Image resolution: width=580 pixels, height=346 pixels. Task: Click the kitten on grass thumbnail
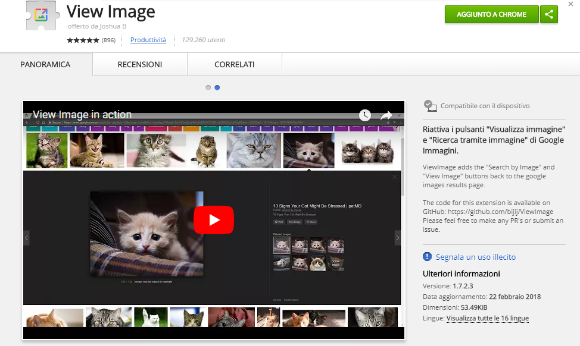click(x=47, y=150)
